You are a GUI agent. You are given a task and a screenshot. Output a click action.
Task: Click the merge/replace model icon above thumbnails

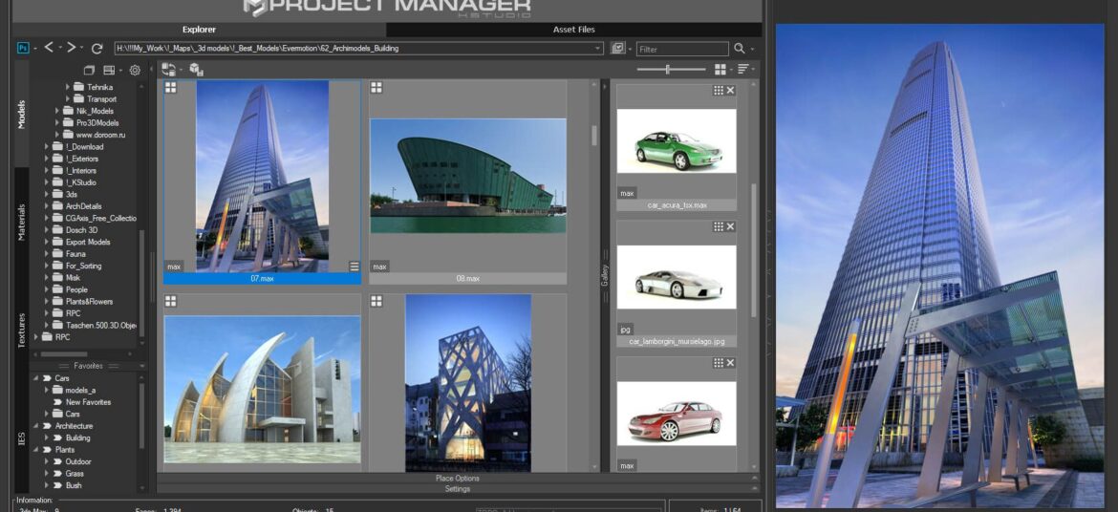point(169,69)
